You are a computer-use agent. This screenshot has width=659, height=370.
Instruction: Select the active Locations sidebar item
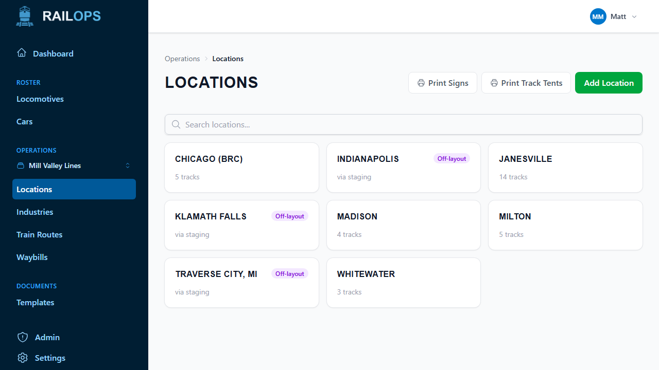(74, 189)
